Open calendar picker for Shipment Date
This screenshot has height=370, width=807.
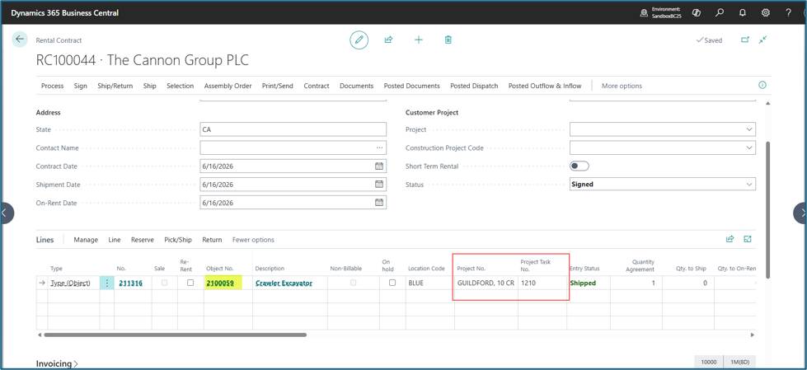[379, 185]
